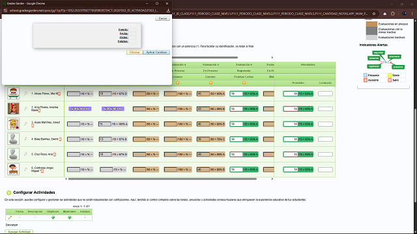Open photo of student 6 Contreras Angel
This screenshot has height=234, width=417.
13,169
